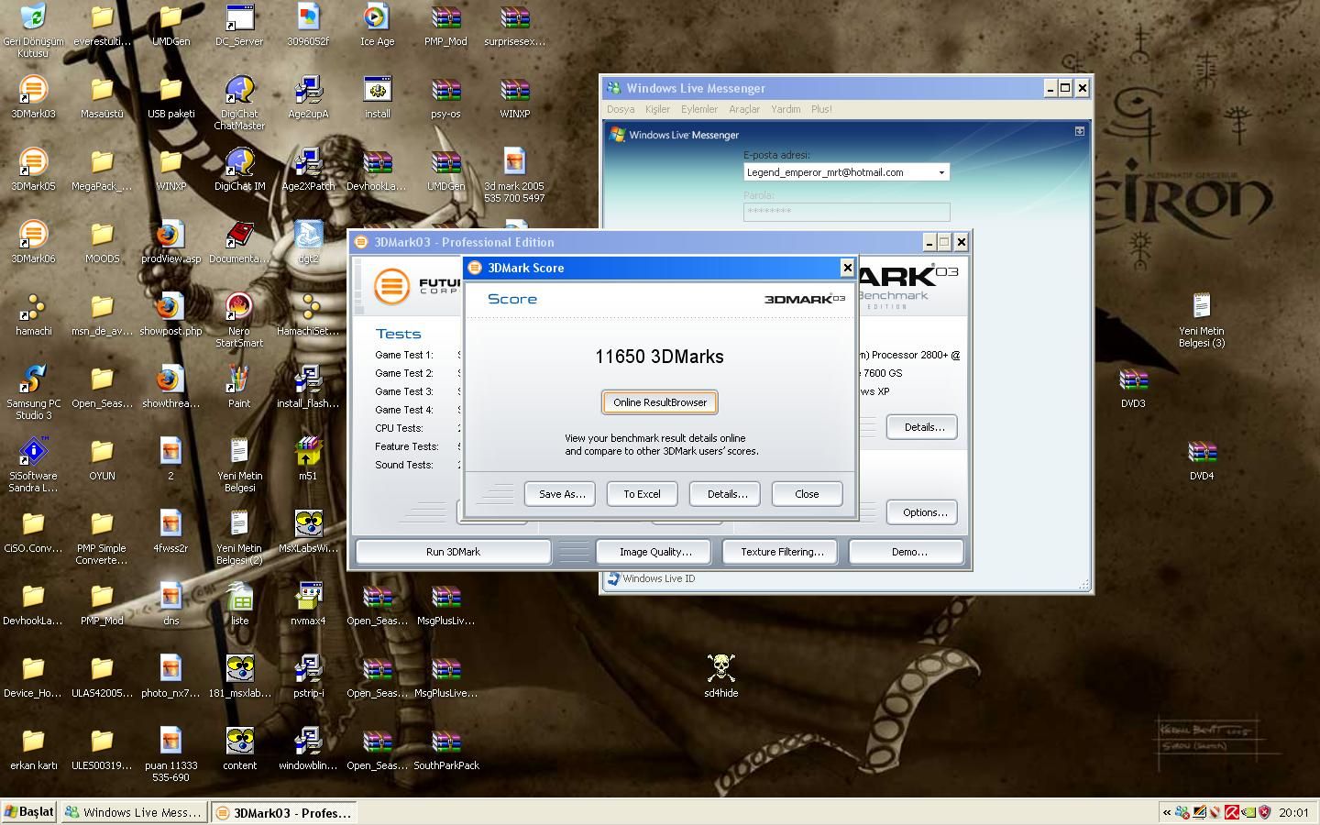The height and width of the screenshot is (825, 1320).
Task: Click system Details button in 3DMark03 window
Action: click(922, 427)
